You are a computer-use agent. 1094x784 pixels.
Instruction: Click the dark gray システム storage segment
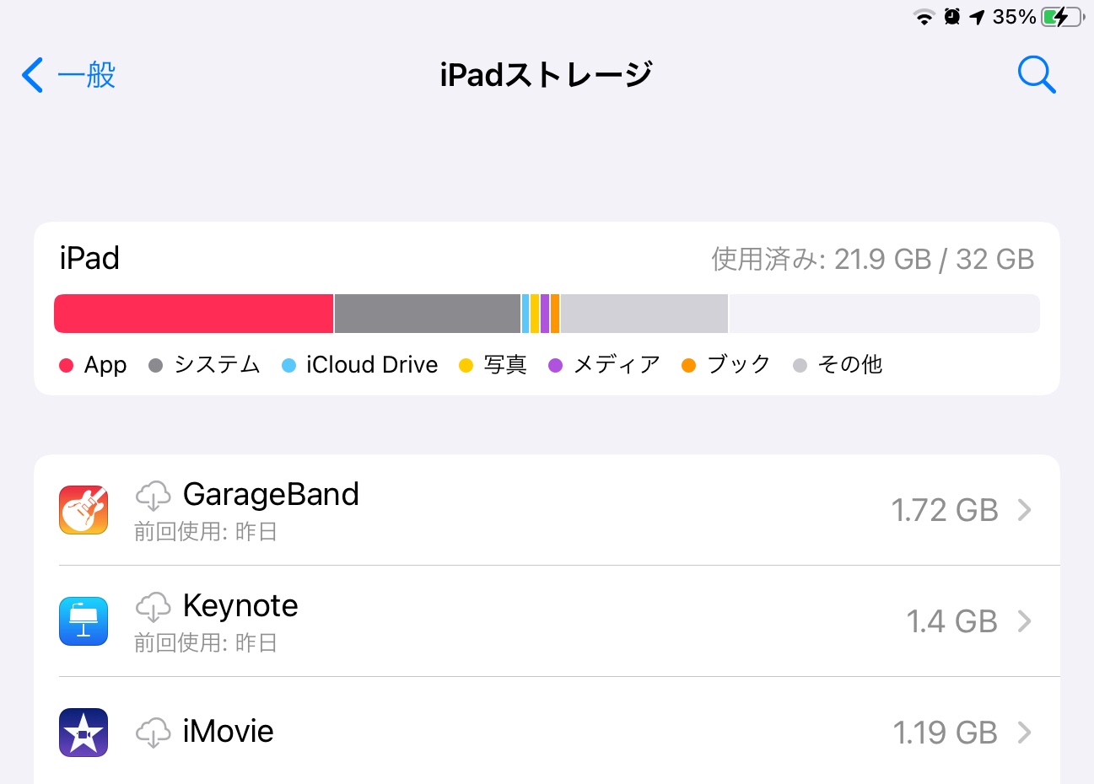click(x=427, y=314)
